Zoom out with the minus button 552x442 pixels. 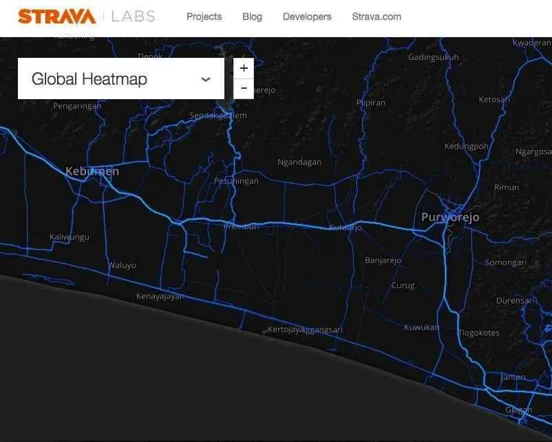point(244,88)
